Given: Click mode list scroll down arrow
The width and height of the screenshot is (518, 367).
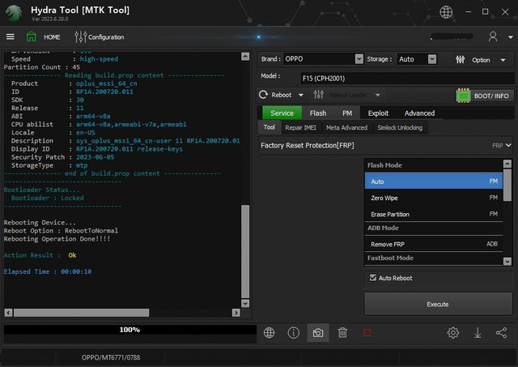Looking at the screenshot, I should pyautogui.click(x=507, y=262).
